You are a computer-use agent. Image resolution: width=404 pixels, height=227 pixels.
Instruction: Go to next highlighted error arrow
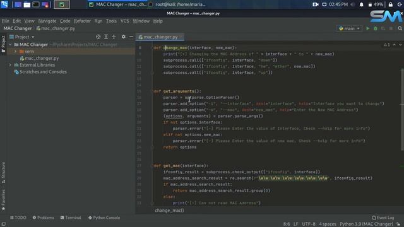pos(400,45)
